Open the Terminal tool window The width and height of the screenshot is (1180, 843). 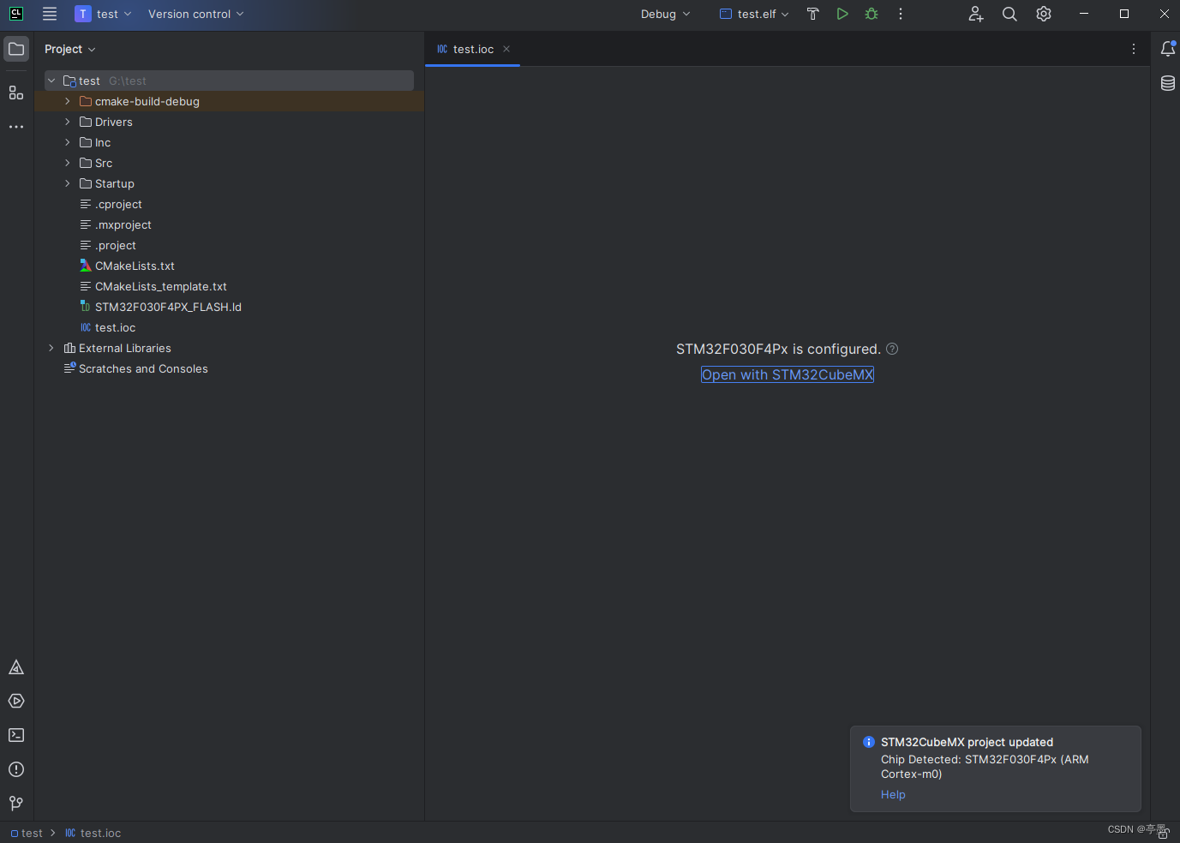pos(16,735)
